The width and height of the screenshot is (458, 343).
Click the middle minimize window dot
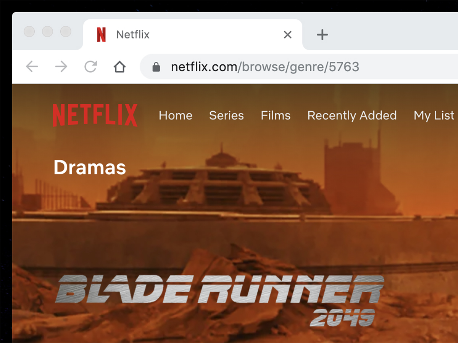[x=48, y=32]
